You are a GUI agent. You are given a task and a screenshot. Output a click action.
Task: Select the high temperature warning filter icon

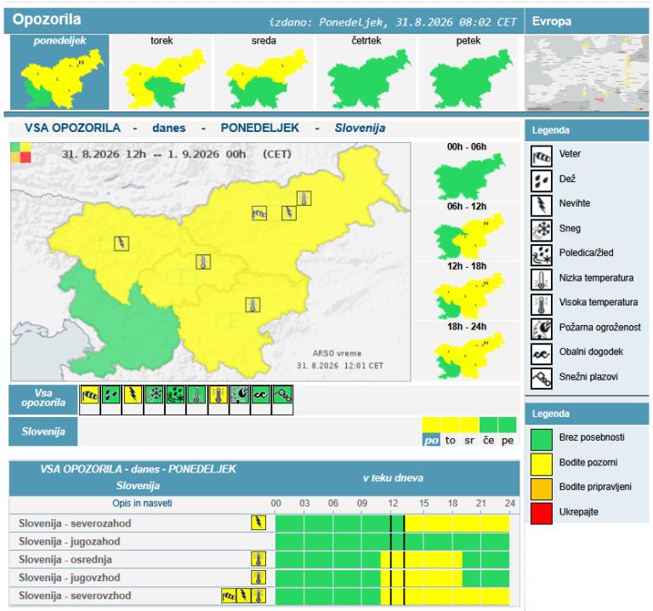tap(219, 394)
